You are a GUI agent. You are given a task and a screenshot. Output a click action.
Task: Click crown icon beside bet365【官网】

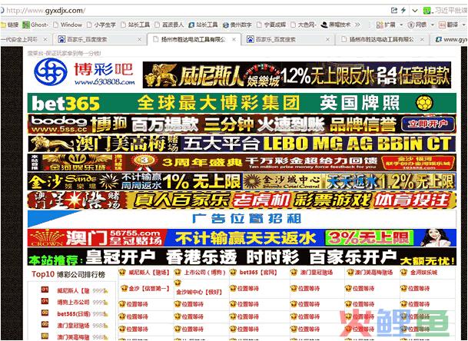coord(233,272)
